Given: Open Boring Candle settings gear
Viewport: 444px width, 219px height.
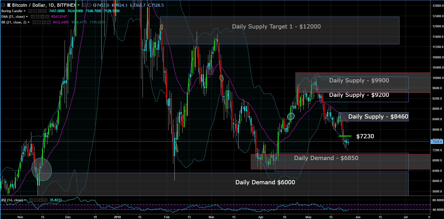Looking at the screenshot, I should [x=35, y=11].
